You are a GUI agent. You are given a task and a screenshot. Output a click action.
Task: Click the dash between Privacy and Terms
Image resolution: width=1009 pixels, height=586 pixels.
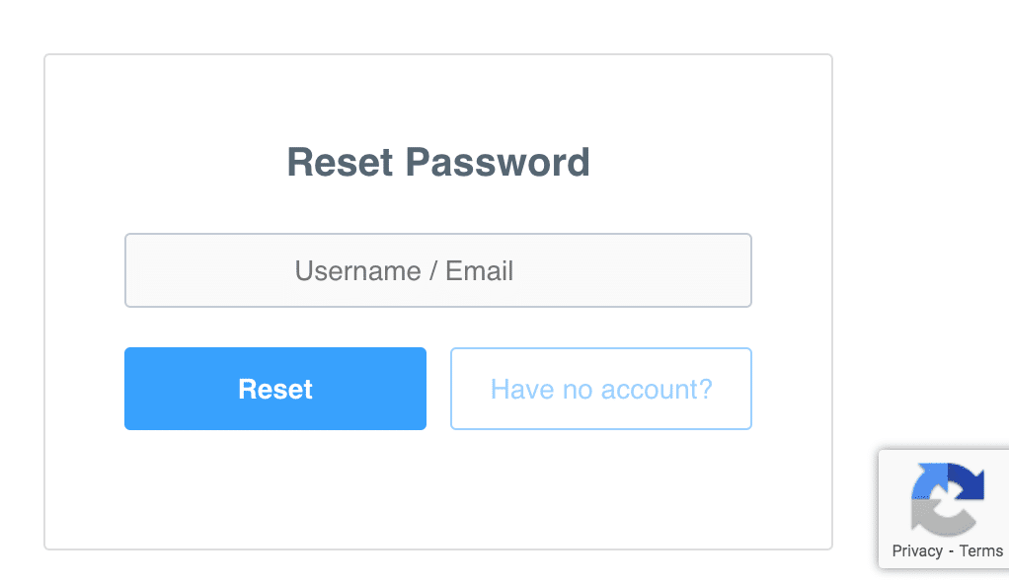[951, 551]
